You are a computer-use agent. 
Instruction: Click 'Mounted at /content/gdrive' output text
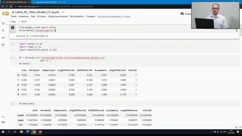32,36
